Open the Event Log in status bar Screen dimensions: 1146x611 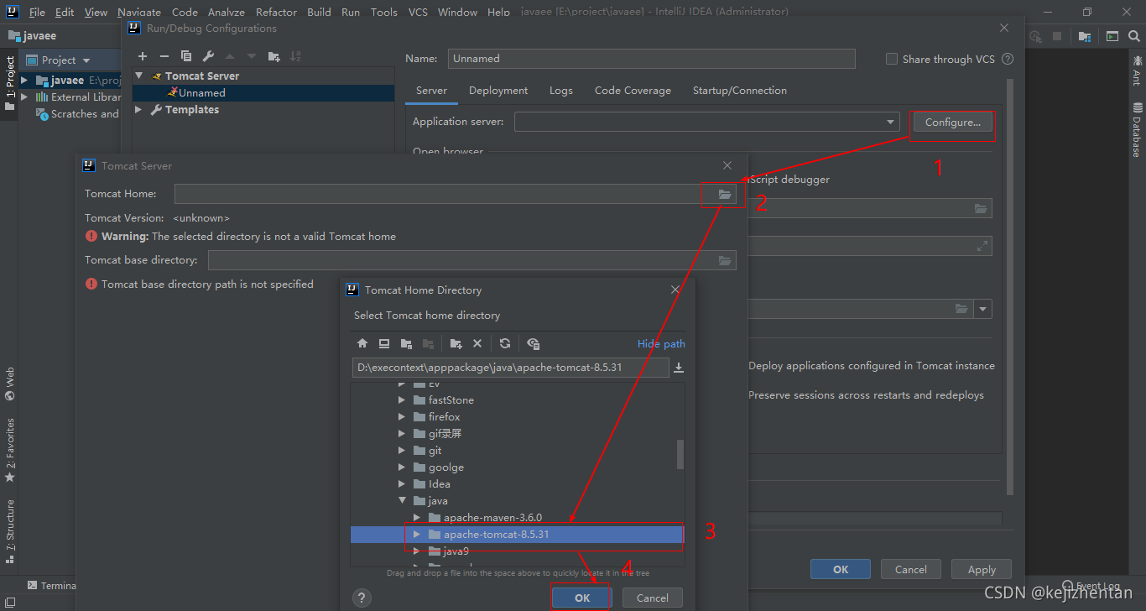(x=1091, y=586)
